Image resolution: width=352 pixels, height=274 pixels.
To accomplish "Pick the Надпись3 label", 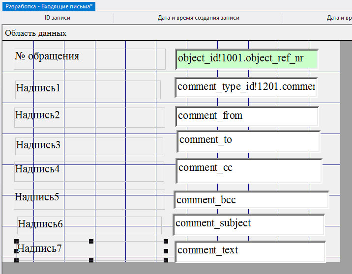I will click(x=38, y=145).
